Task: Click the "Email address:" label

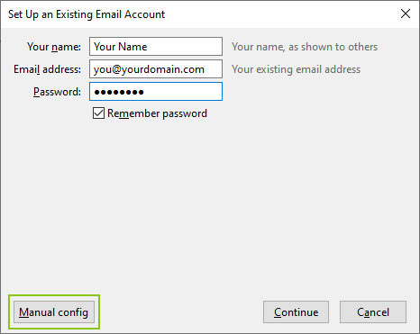Action: coord(47,69)
